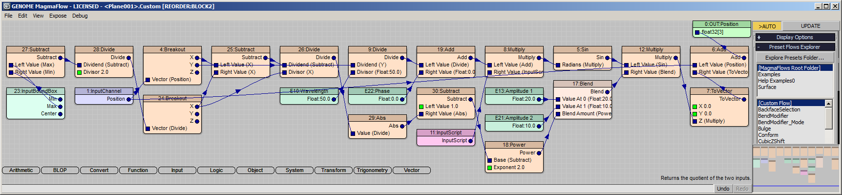Select [MagmaFlows Root Folder] in list
The height and width of the screenshot is (195, 842).
795,68
